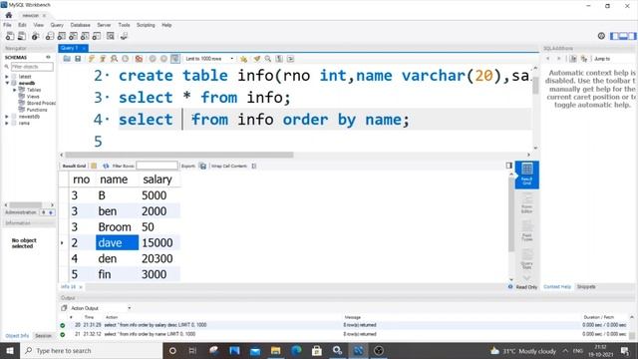Screen dimensions: 638x359
Task: Open the Database menu
Action: coord(80,25)
